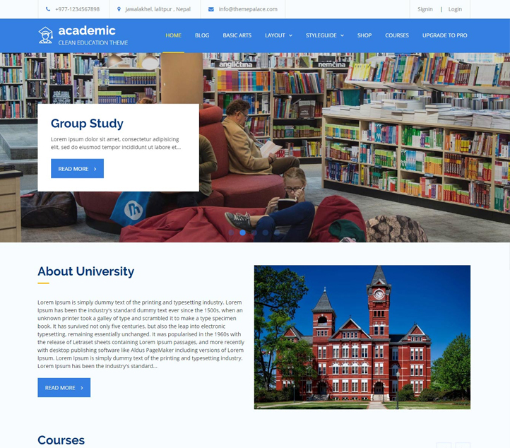Click the Courses section heading

click(61, 440)
